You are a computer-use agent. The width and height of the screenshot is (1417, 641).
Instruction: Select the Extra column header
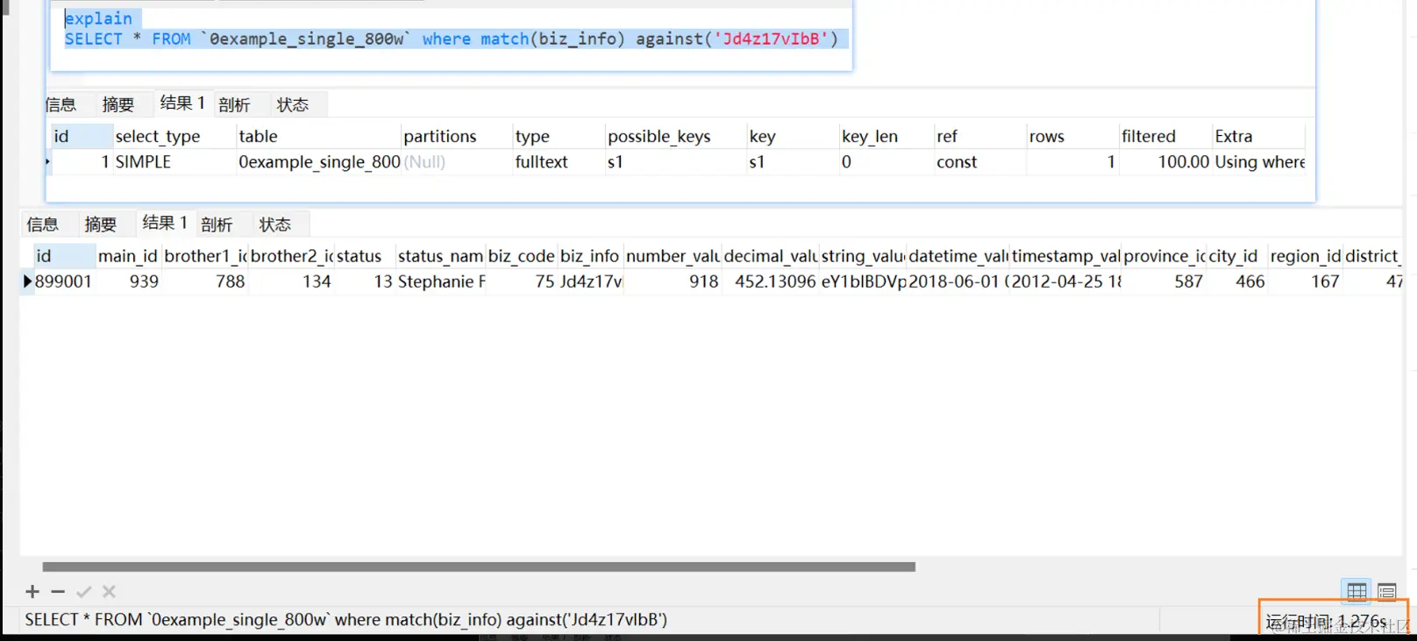tap(1259, 137)
